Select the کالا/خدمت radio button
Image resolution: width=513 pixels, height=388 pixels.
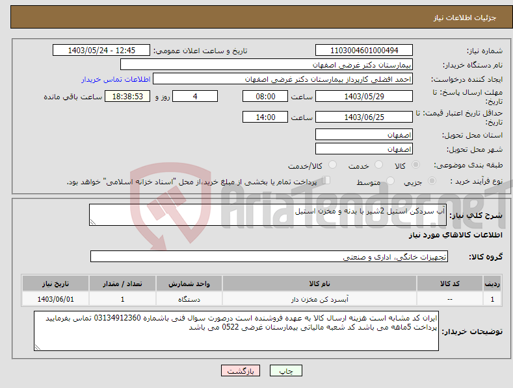click(x=332, y=165)
